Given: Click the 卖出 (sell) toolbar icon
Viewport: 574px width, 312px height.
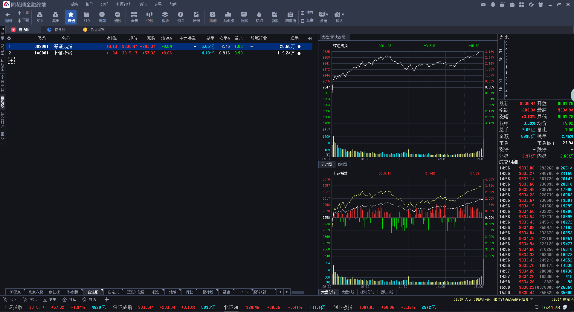Looking at the screenshot, I should 56,17.
